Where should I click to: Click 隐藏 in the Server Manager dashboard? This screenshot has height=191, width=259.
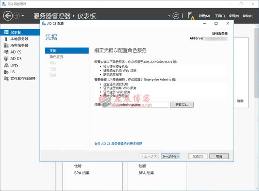pos(240,101)
